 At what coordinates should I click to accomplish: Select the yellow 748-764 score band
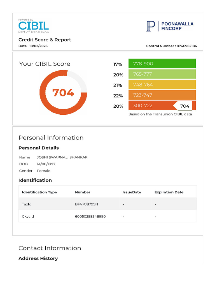(162, 85)
